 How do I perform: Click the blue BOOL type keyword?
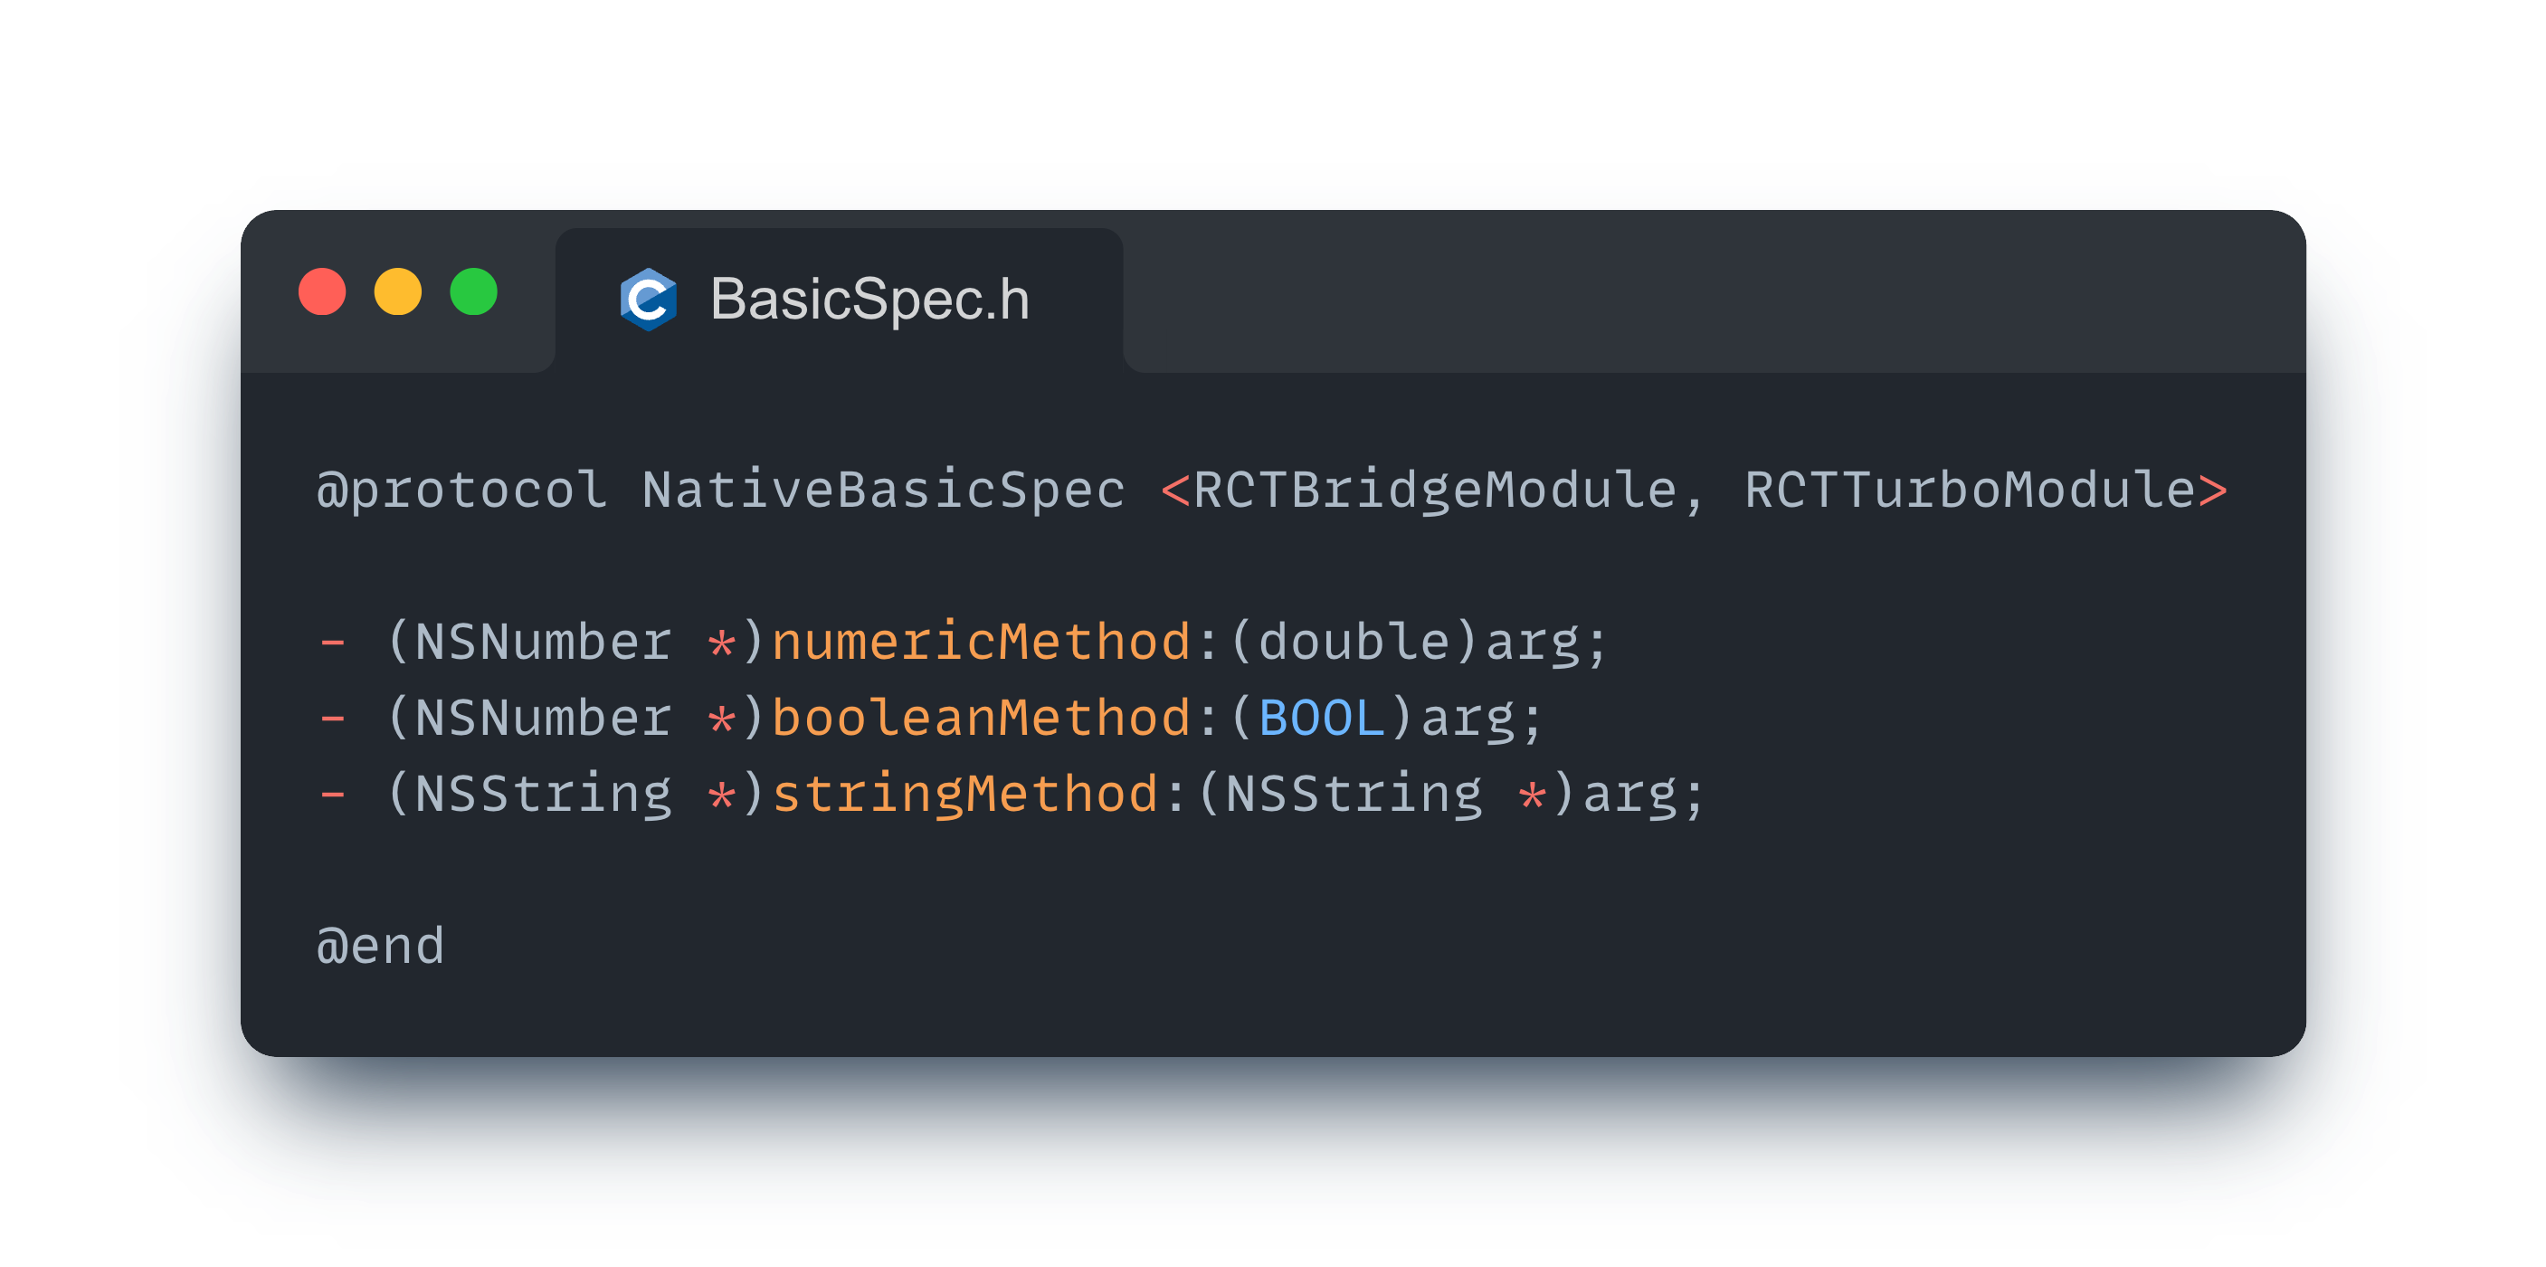(1320, 719)
